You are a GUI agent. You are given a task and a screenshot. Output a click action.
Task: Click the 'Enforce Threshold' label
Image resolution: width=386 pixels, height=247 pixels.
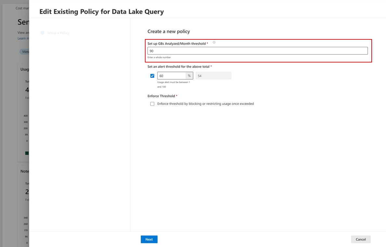tap(161, 96)
